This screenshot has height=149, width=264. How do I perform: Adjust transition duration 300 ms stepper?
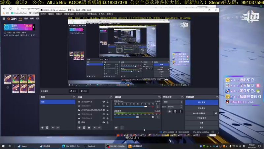(x=181, y=107)
